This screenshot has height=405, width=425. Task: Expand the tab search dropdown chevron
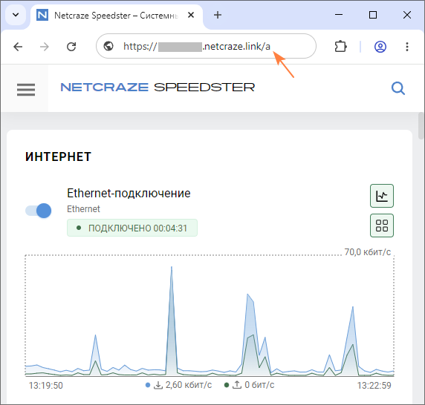(16, 15)
